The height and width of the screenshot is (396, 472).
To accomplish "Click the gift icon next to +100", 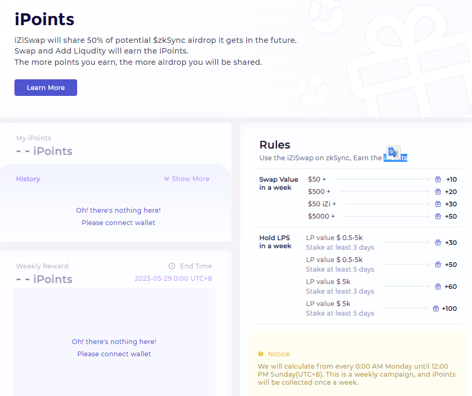I will click(x=436, y=309).
